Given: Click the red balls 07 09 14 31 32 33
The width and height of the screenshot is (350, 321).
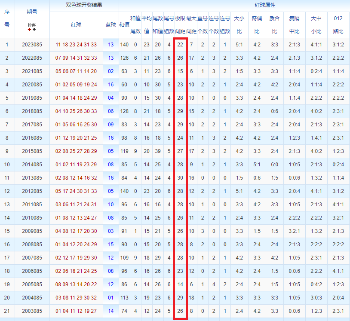Looking at the screenshot, I should click(x=76, y=58).
